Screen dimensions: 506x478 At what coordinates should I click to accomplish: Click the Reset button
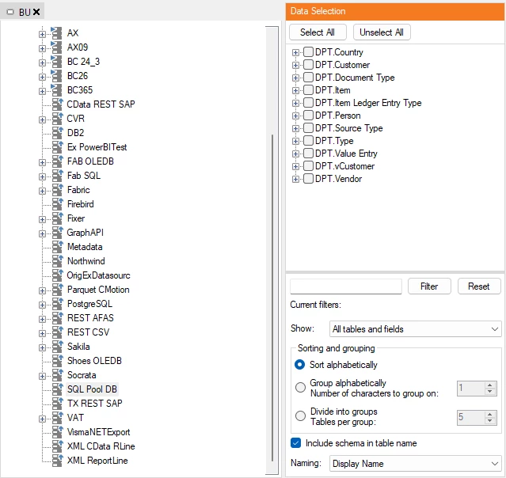(x=479, y=286)
